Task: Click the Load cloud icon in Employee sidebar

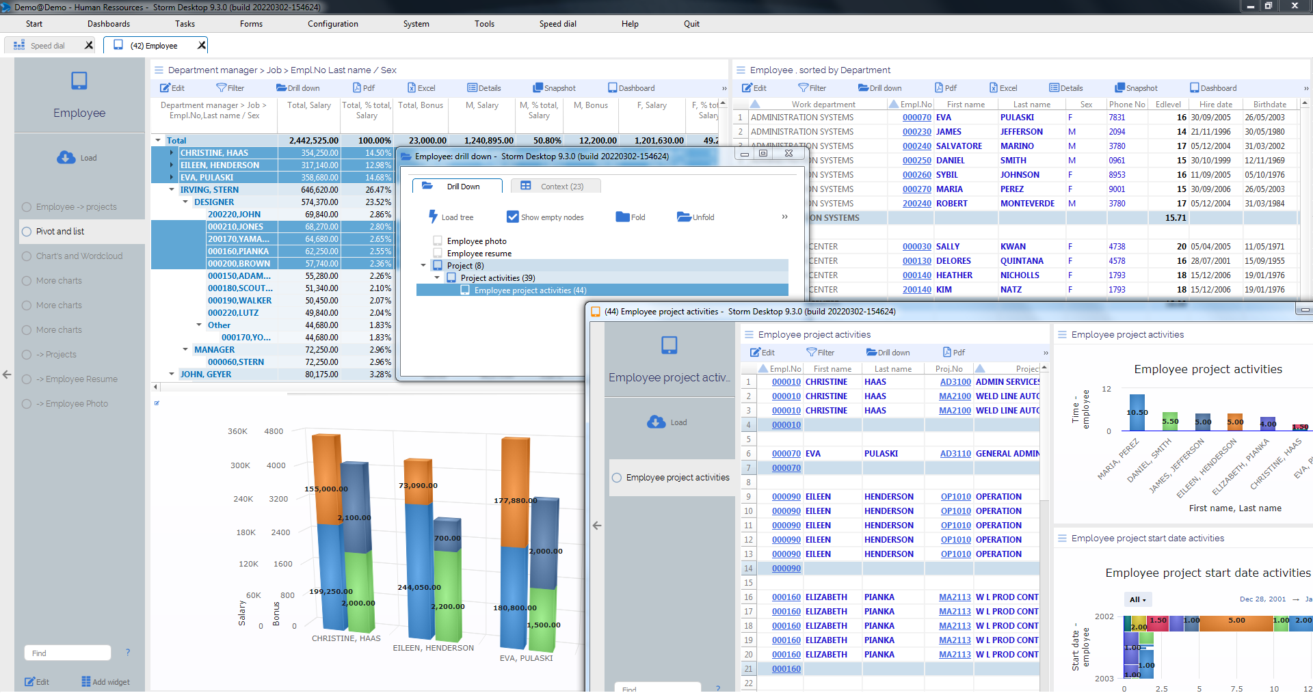Action: 66,158
